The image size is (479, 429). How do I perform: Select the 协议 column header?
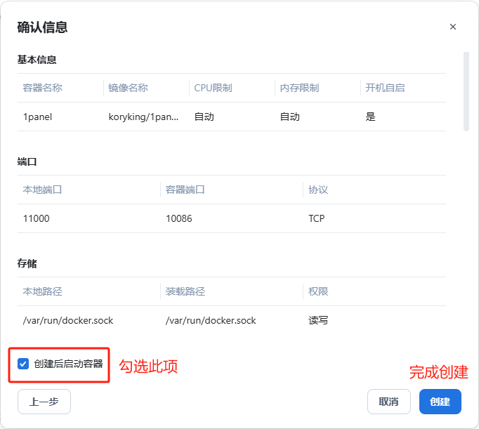[318, 190]
